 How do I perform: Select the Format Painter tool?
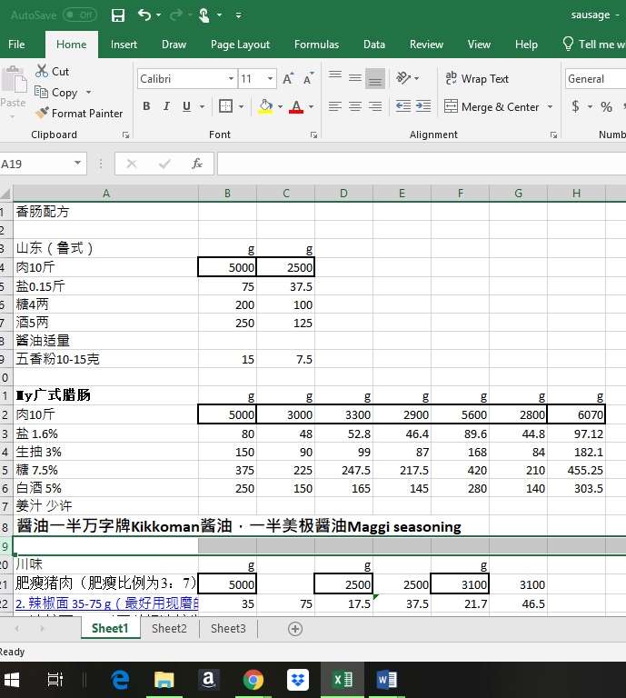tap(79, 114)
